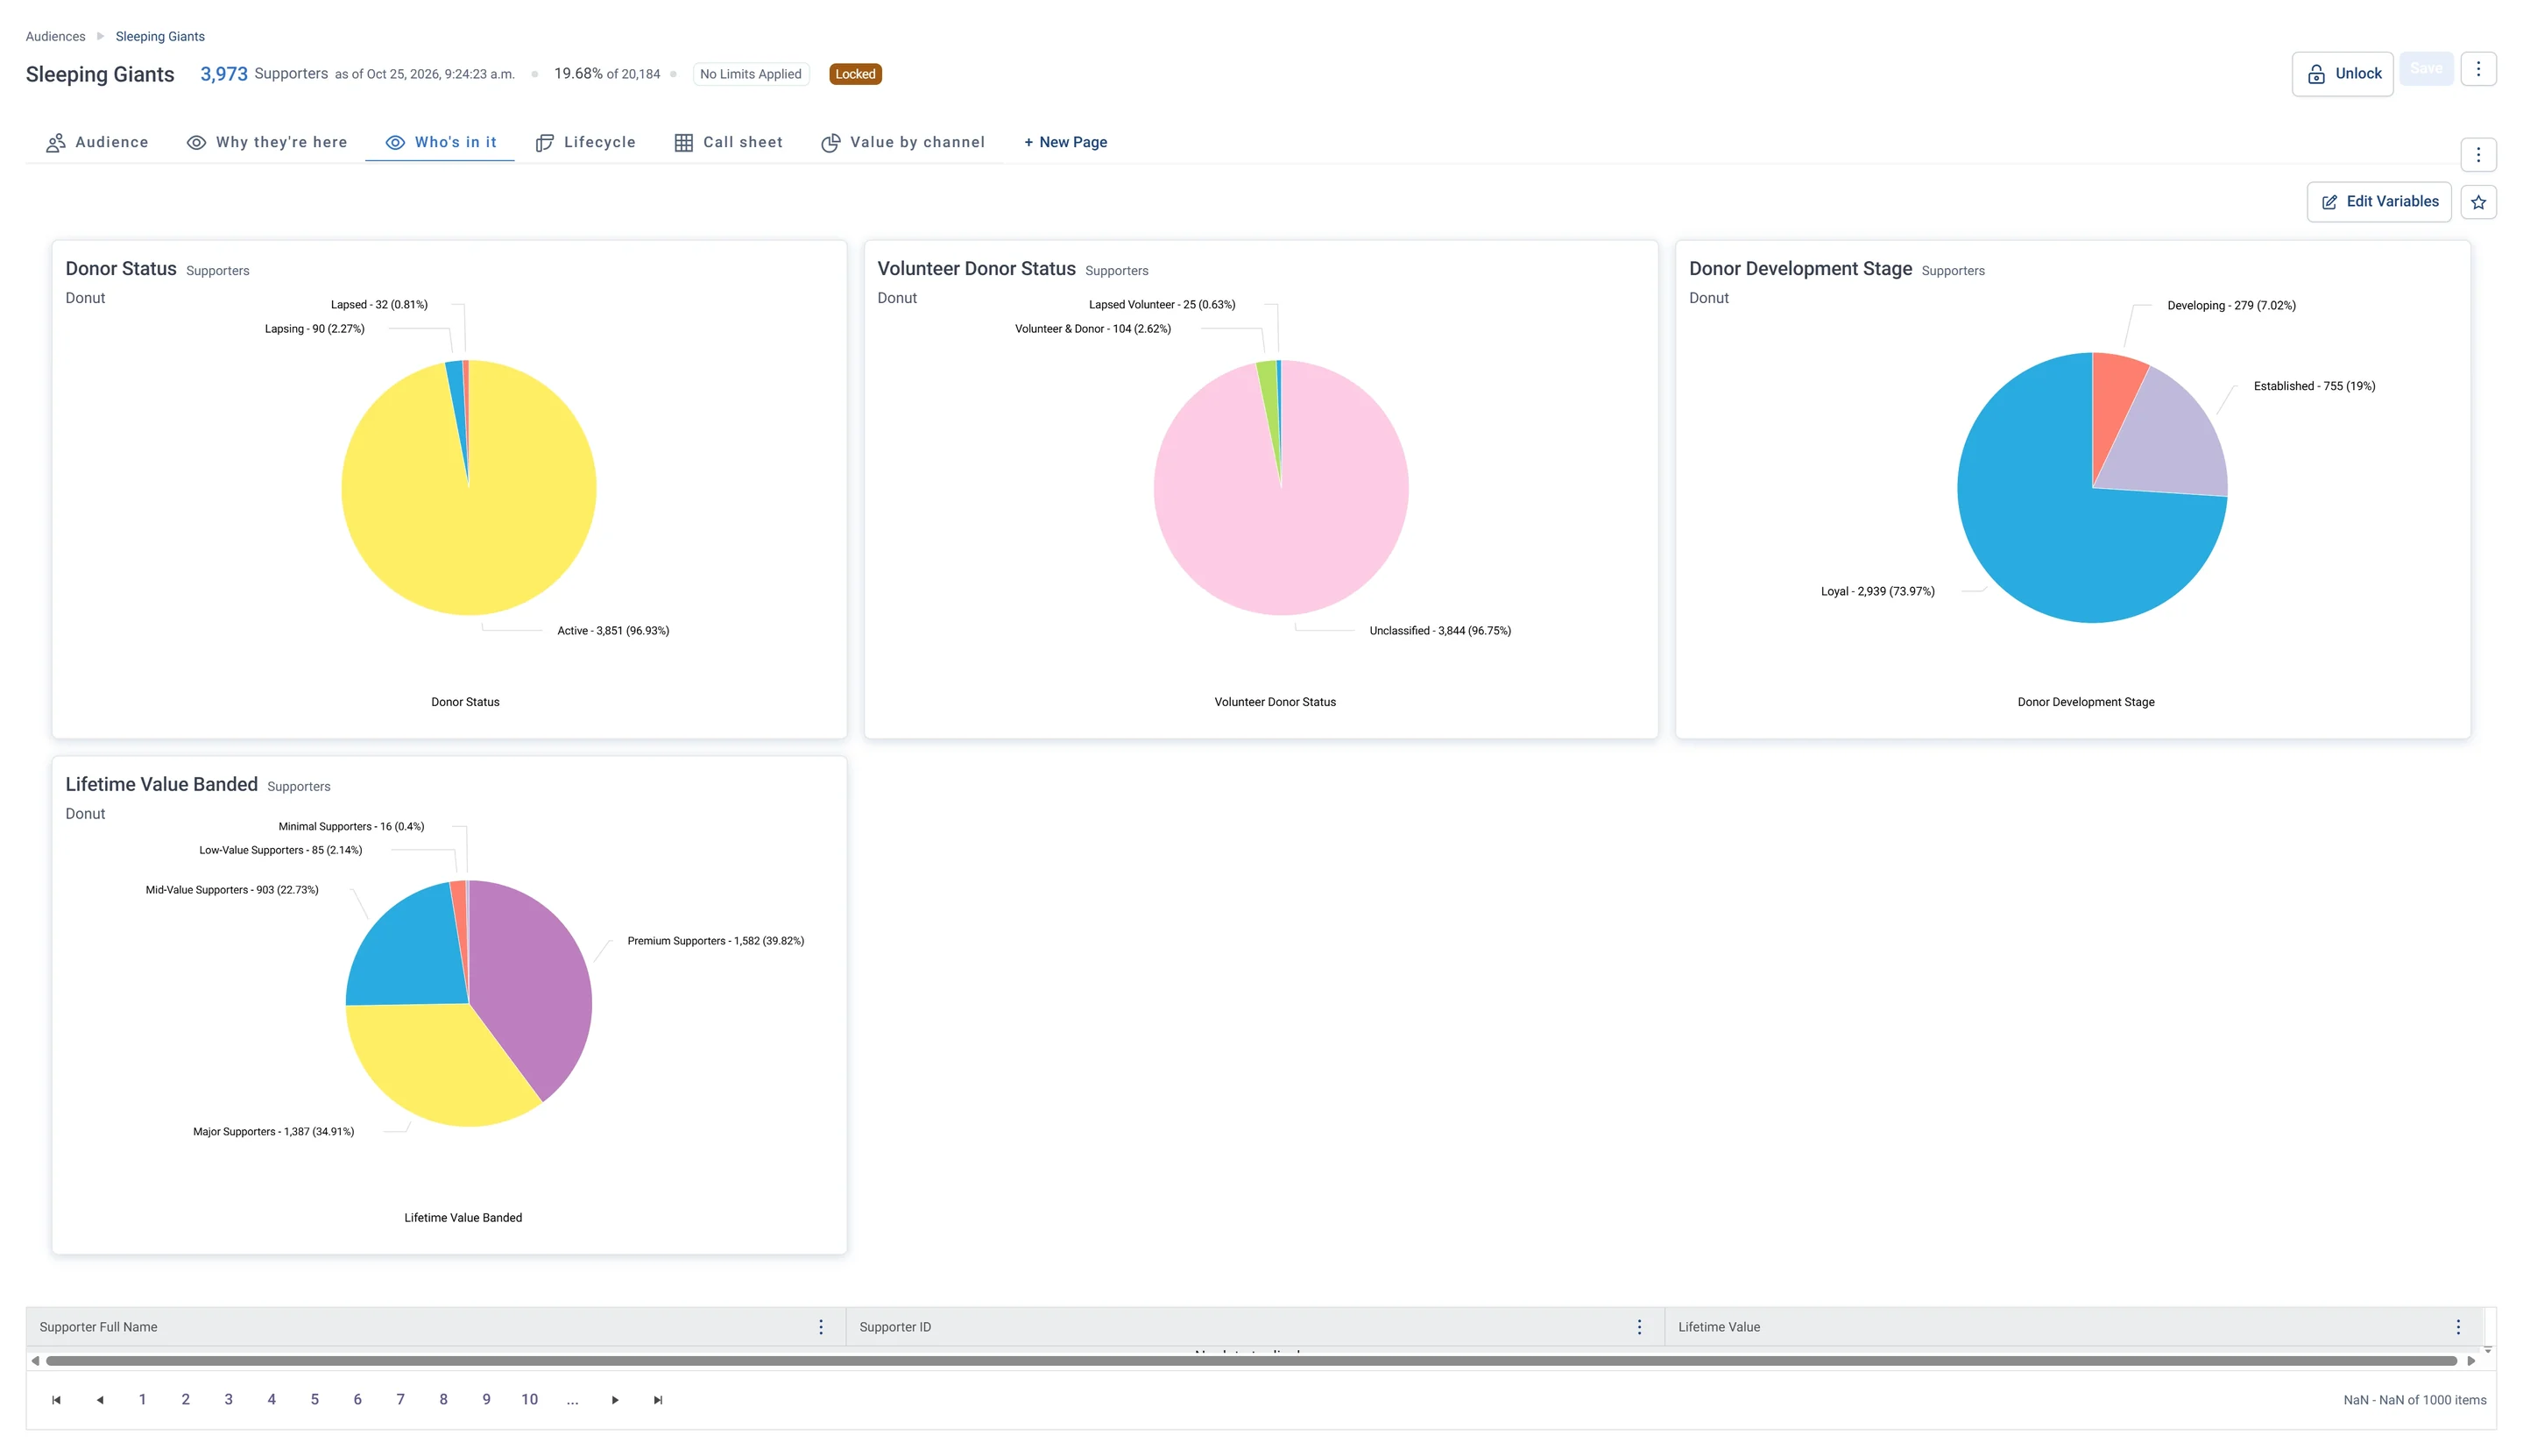Screen dimensions: 2523x1456
Task: Click the breadcrumb arrow after Audiences
Action: click(100, 36)
